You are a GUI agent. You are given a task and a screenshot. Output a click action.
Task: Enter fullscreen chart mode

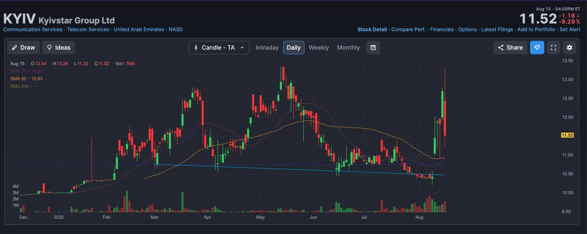tap(553, 48)
